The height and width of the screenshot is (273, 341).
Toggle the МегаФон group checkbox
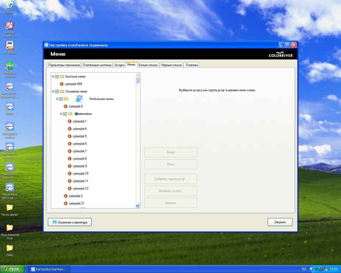click(x=65, y=114)
